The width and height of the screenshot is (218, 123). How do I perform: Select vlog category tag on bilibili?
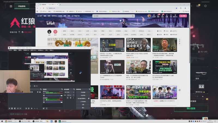tap(149, 31)
